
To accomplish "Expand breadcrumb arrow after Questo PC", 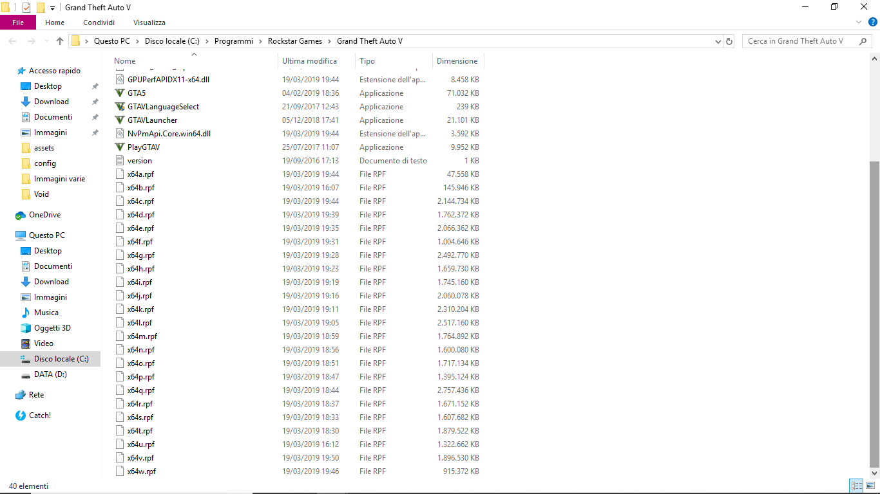I will [137, 41].
